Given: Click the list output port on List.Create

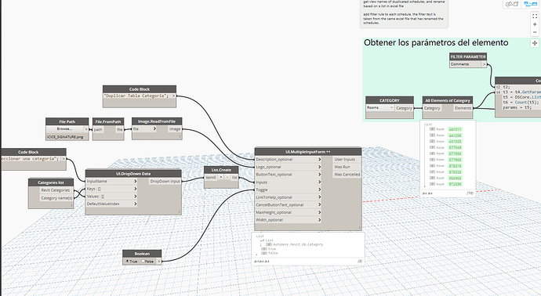Looking at the screenshot, I should pos(234,178).
